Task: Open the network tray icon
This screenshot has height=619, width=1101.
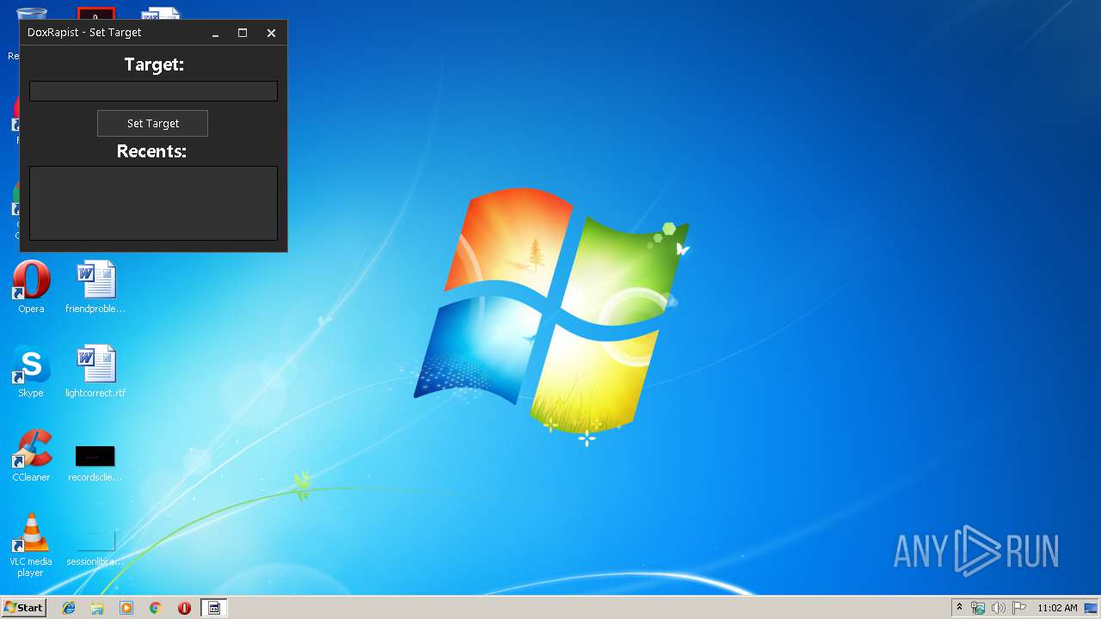Action: click(978, 608)
